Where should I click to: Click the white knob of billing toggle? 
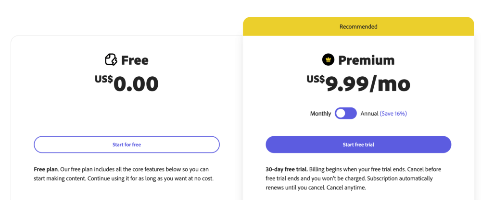[x=341, y=114]
